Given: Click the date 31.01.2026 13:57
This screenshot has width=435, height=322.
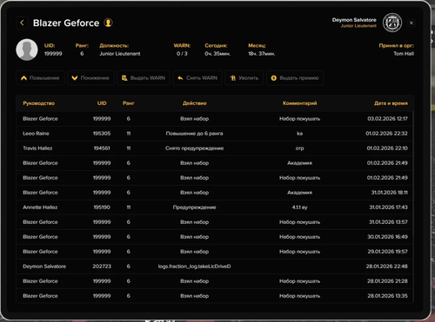Looking at the screenshot, I should (388, 222).
